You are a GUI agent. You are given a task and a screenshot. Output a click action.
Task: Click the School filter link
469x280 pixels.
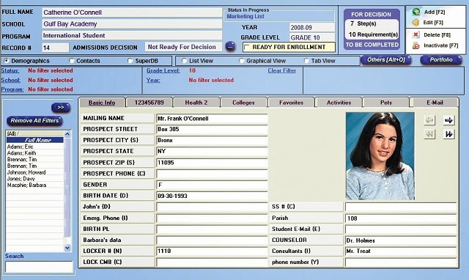coord(11,80)
